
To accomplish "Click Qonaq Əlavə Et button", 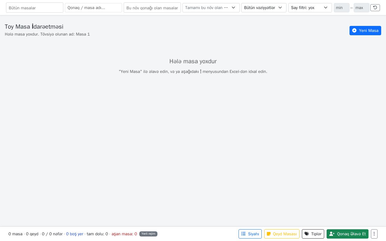I will pyautogui.click(x=347, y=234).
